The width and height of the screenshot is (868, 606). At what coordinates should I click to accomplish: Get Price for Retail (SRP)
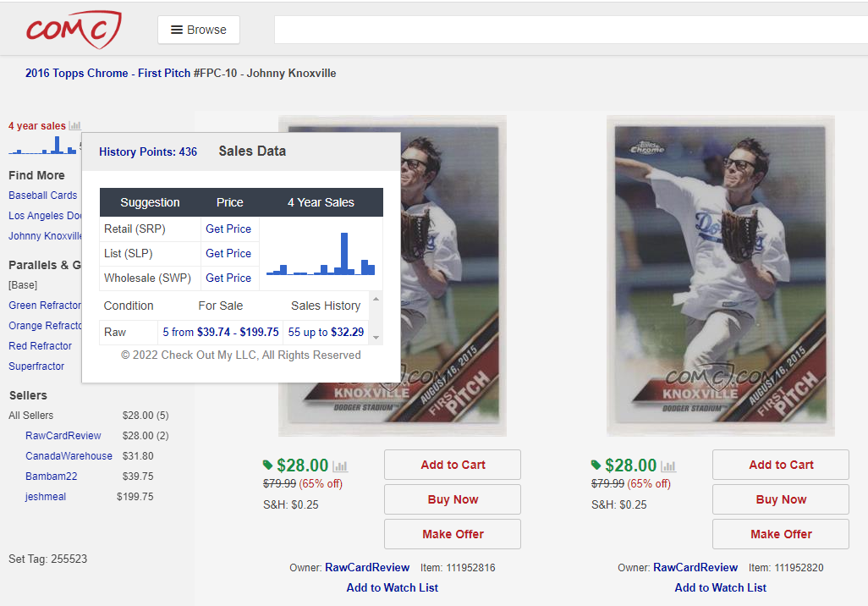tap(228, 229)
